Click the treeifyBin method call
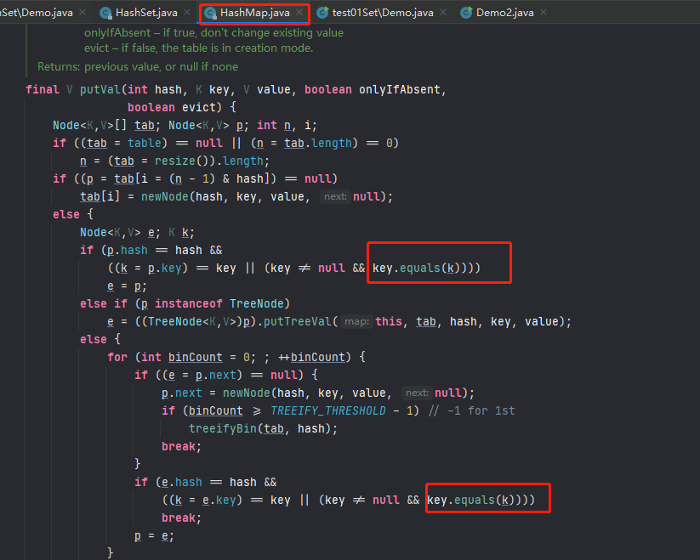 223,428
